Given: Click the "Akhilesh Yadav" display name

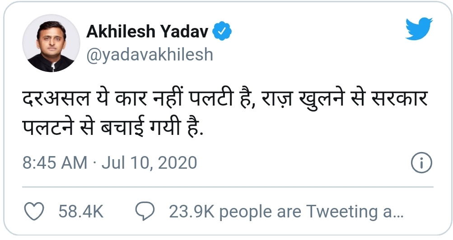Looking at the screenshot, I should [147, 32].
